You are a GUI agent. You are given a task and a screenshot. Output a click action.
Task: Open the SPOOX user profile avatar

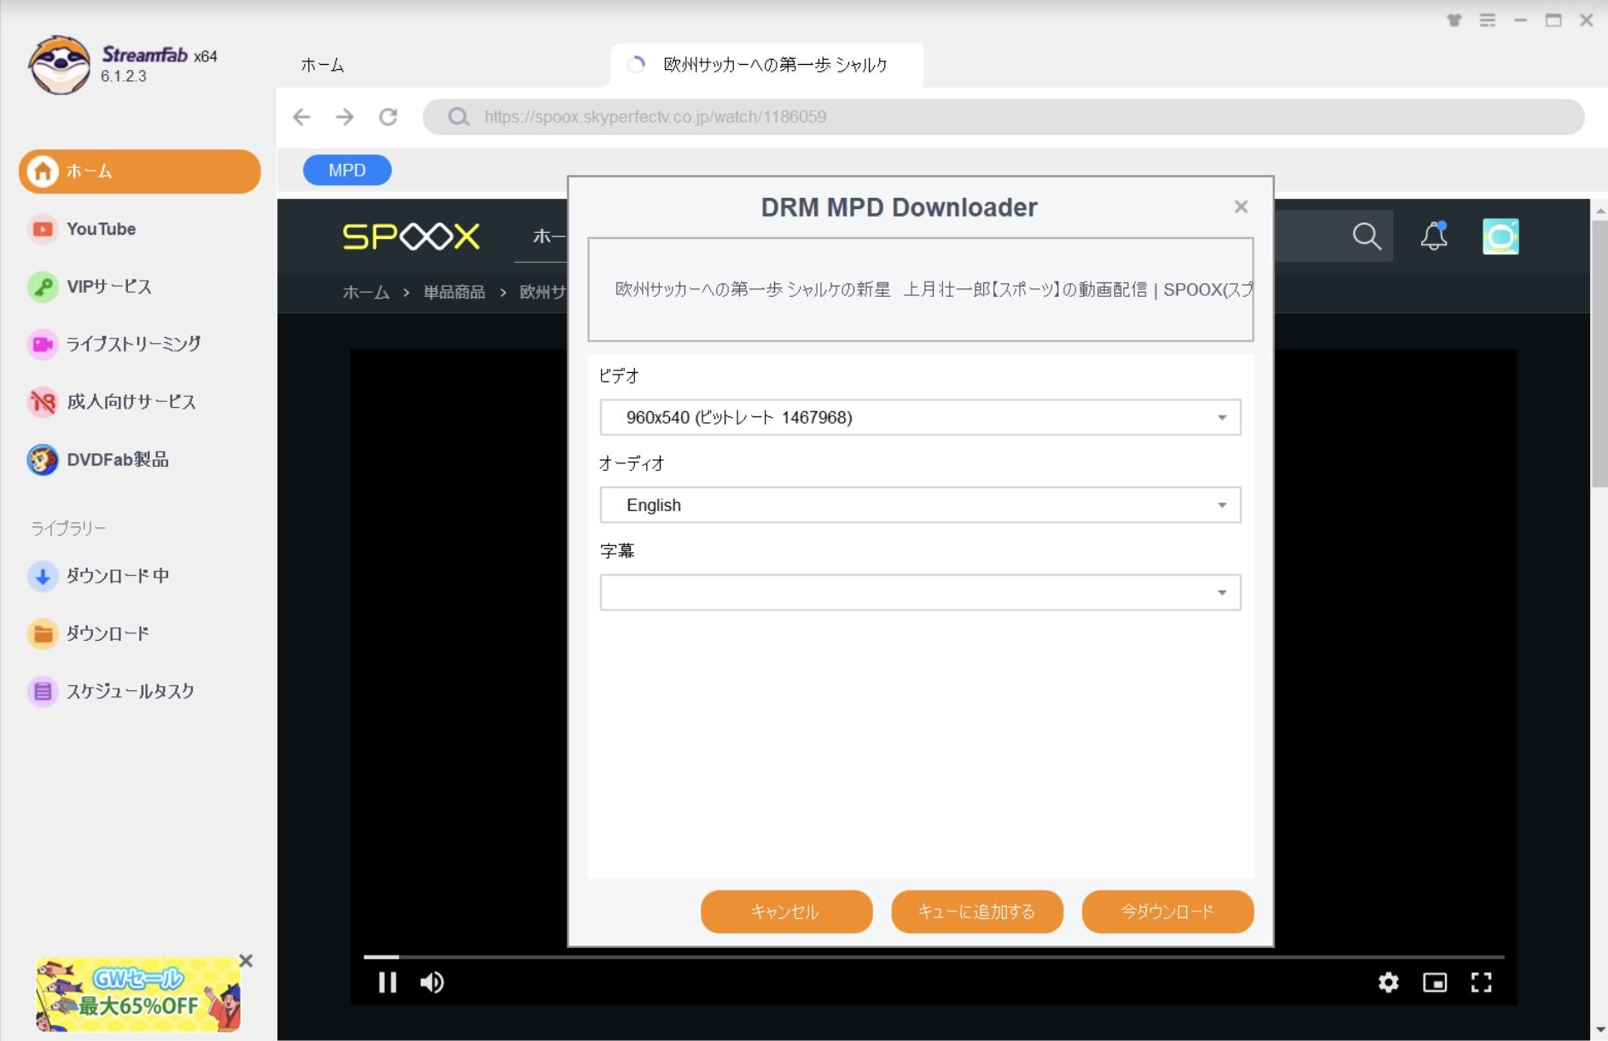tap(1500, 236)
